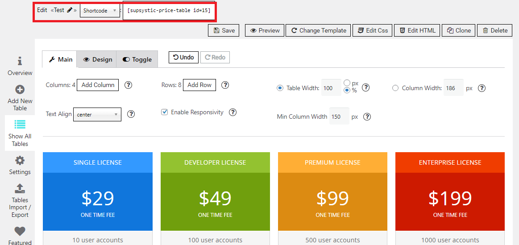
Task: Open the Settings gear icon in sidebar
Action: coord(20,160)
